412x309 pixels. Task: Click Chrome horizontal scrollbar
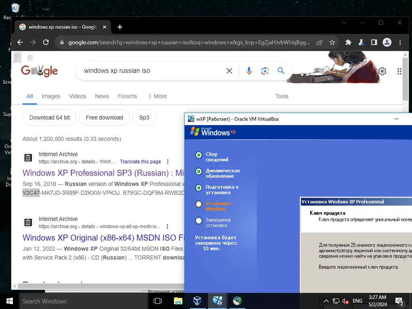[x=101, y=286]
